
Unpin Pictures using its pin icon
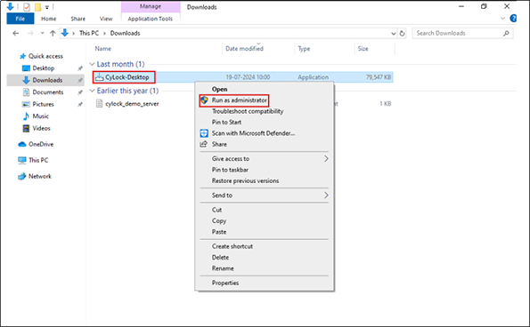pos(80,105)
